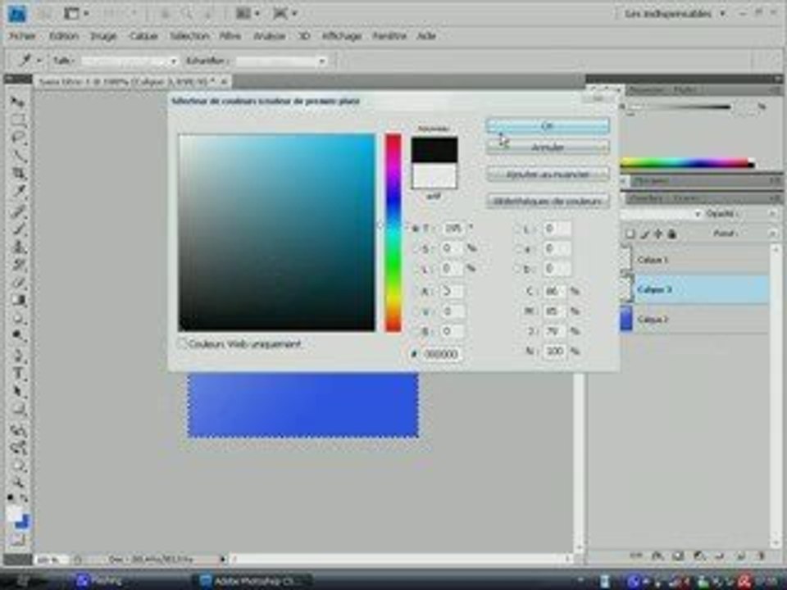Click the color panel spectrum ramp
Image resolution: width=787 pixels, height=590 pixels.
click(x=688, y=163)
